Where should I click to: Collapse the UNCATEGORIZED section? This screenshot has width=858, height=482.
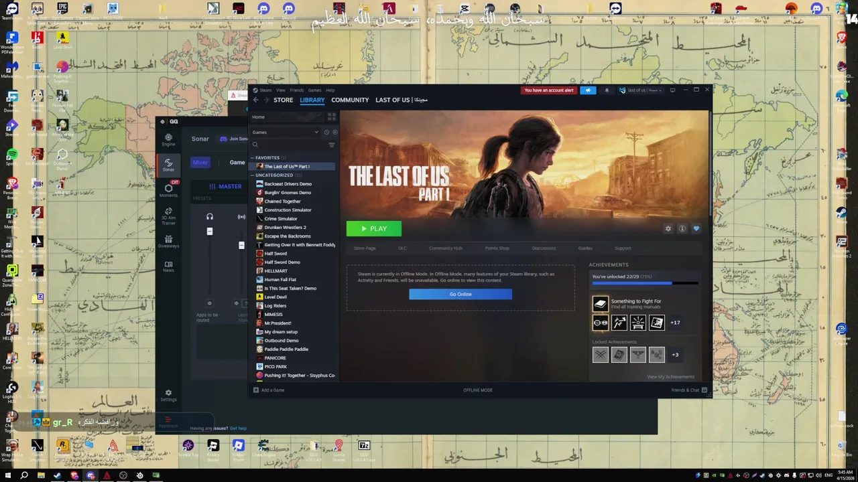253,175
